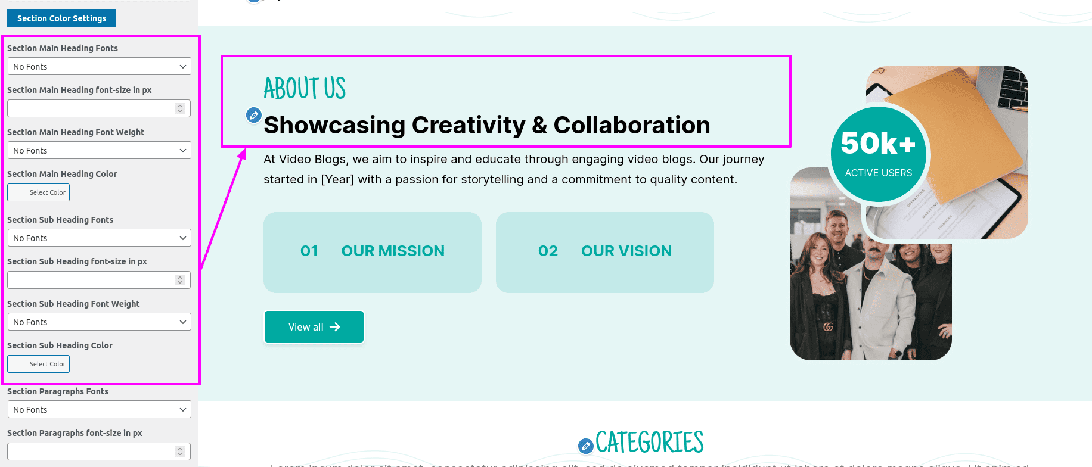Click the pencil edit icon beside Categories heading
The width and height of the screenshot is (1092, 467).
click(x=586, y=446)
